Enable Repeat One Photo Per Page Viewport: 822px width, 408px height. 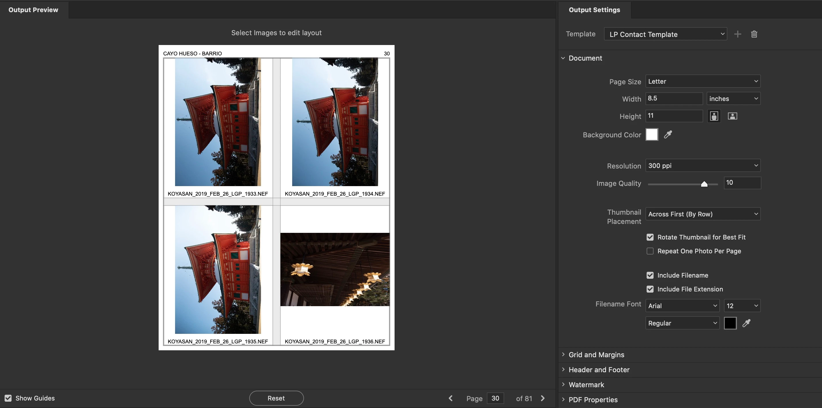click(x=650, y=251)
